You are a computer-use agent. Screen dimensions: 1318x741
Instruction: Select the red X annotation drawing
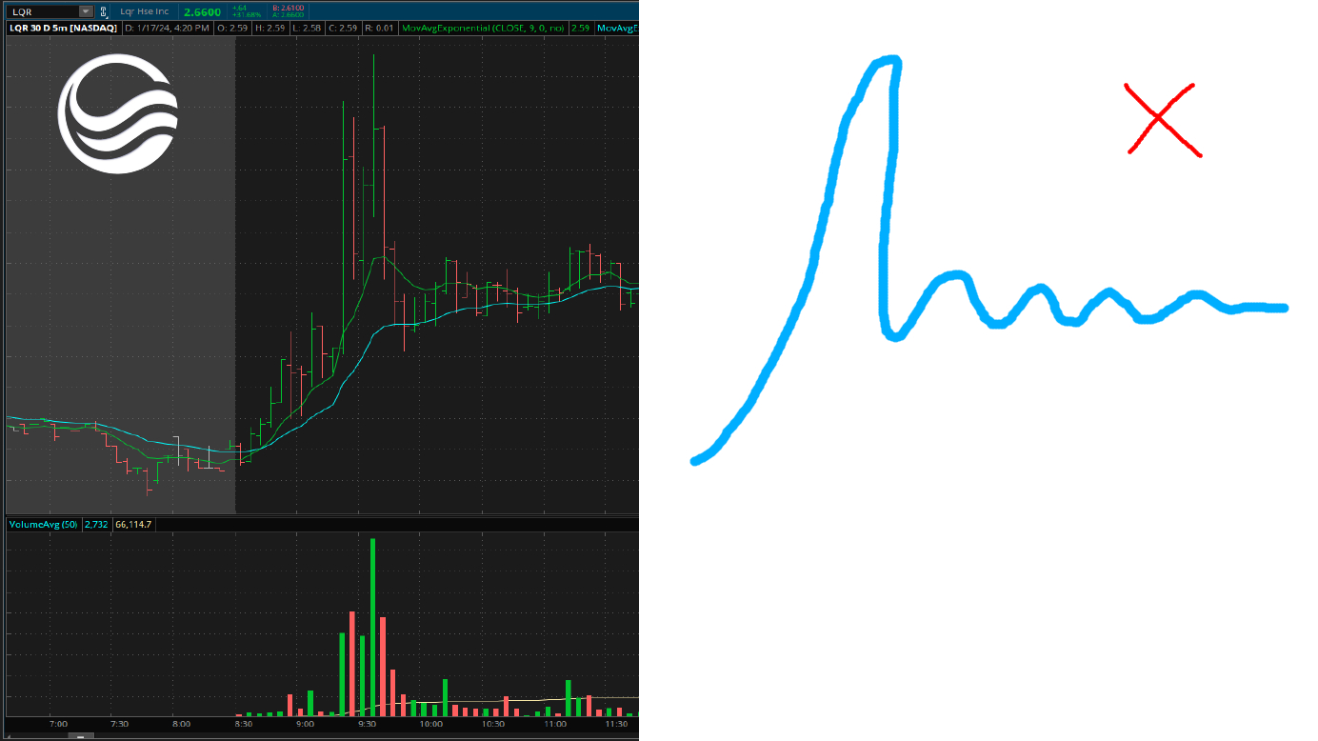[1160, 117]
